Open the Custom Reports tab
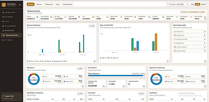The width and height of the screenshot is (209, 102). click(67, 4)
